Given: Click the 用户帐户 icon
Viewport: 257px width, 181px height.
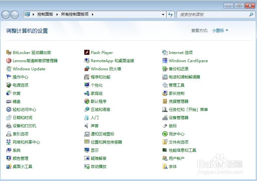Looking at the screenshot, I should [x=165, y=158].
